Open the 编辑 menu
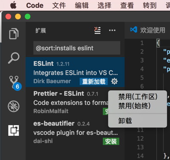The height and width of the screenshot is (160, 170). point(82,6)
